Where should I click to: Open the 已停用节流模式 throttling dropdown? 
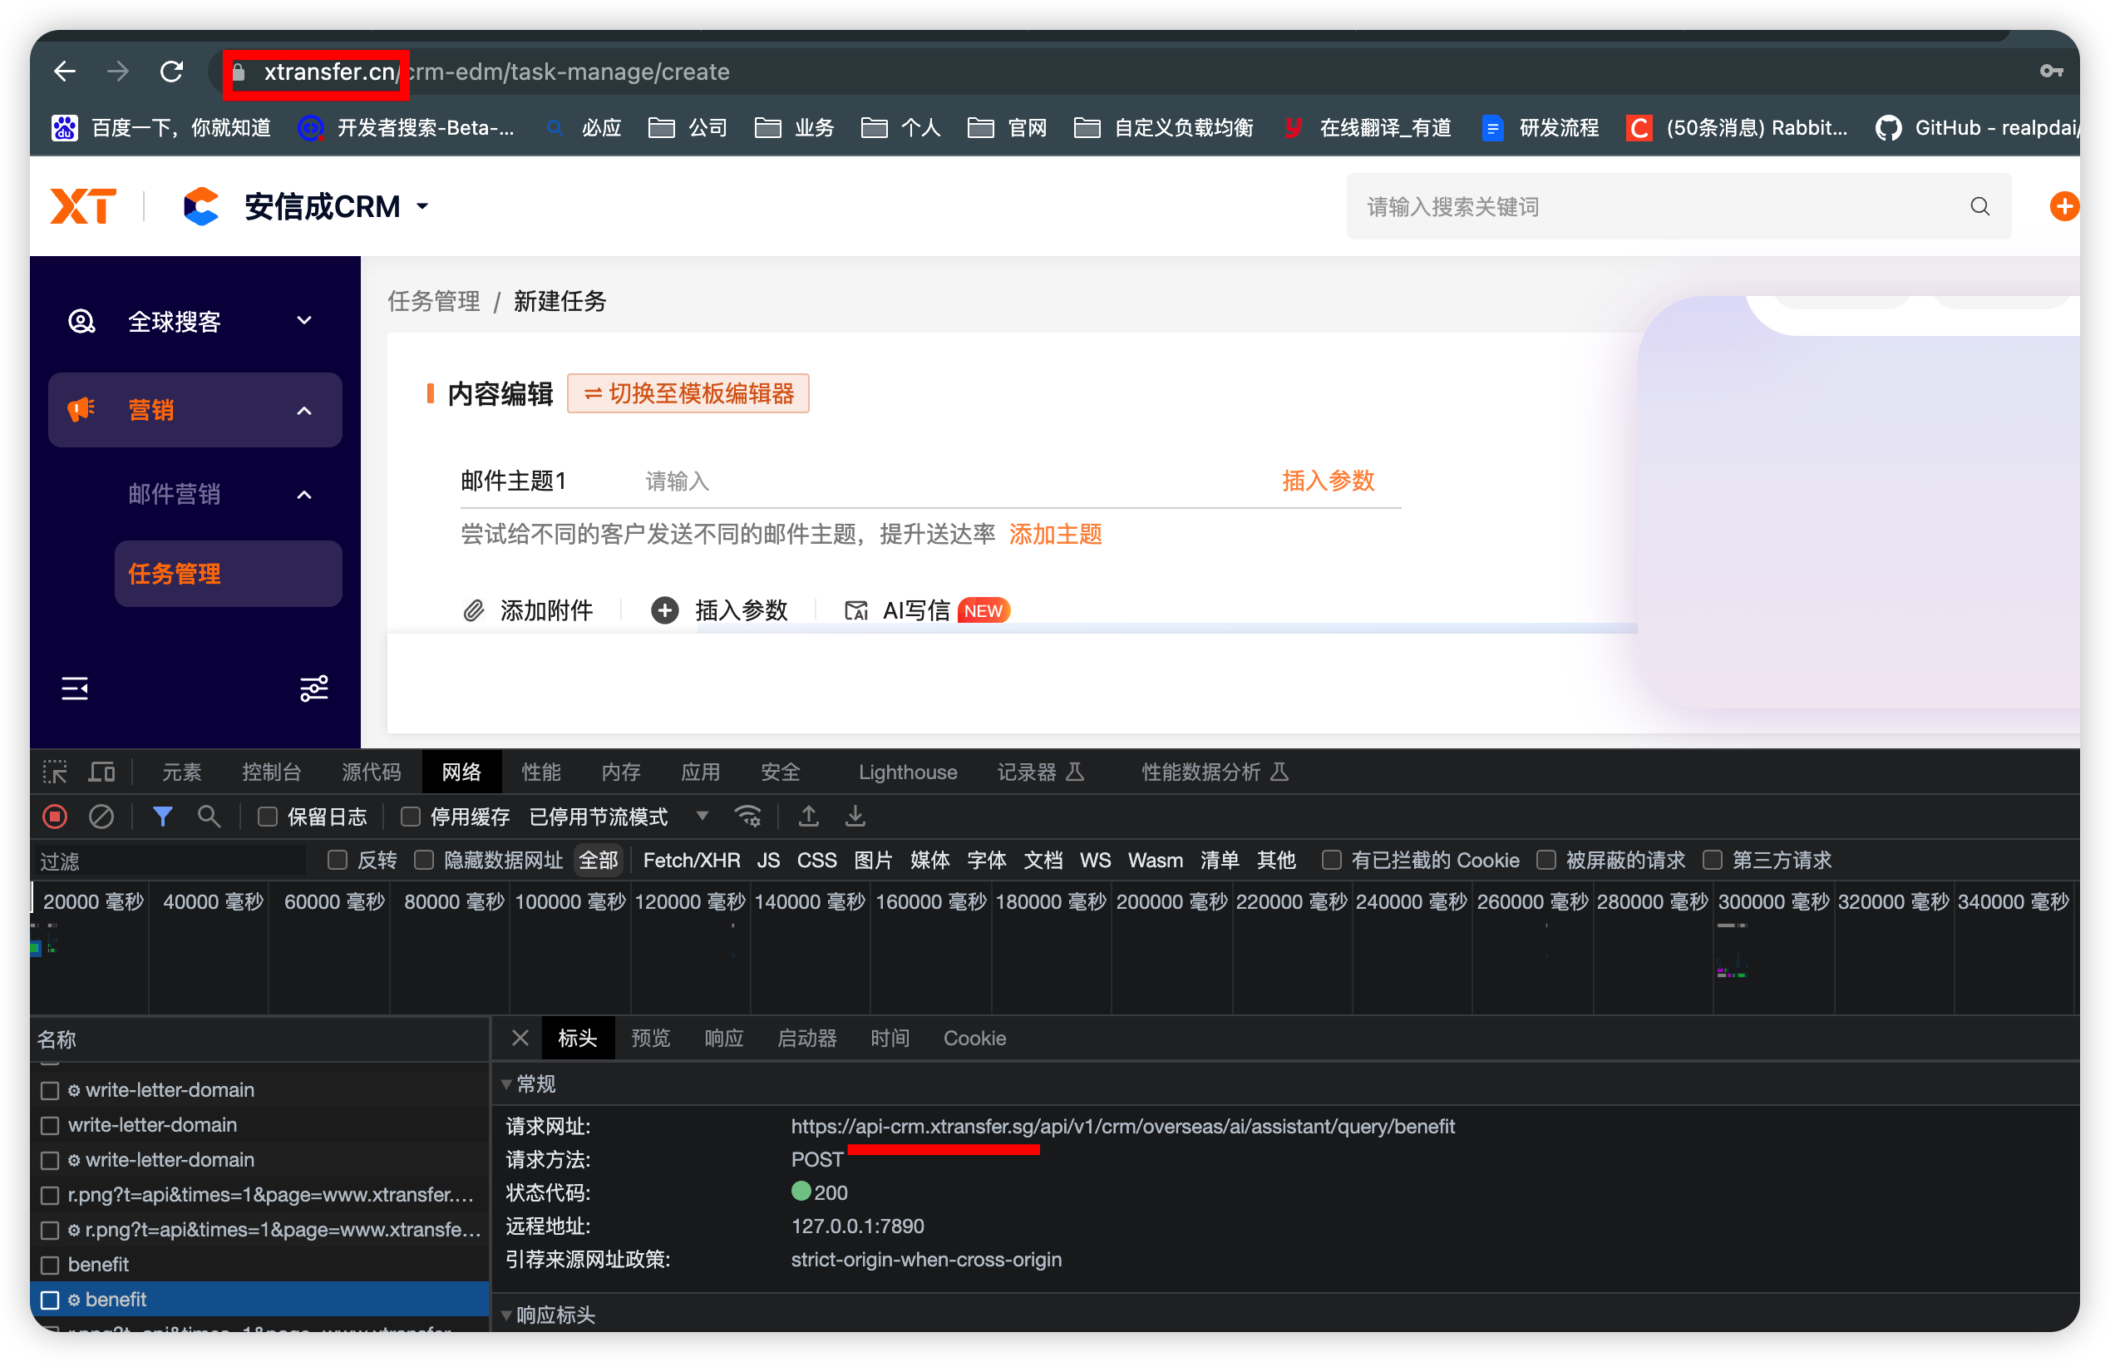pyautogui.click(x=619, y=817)
